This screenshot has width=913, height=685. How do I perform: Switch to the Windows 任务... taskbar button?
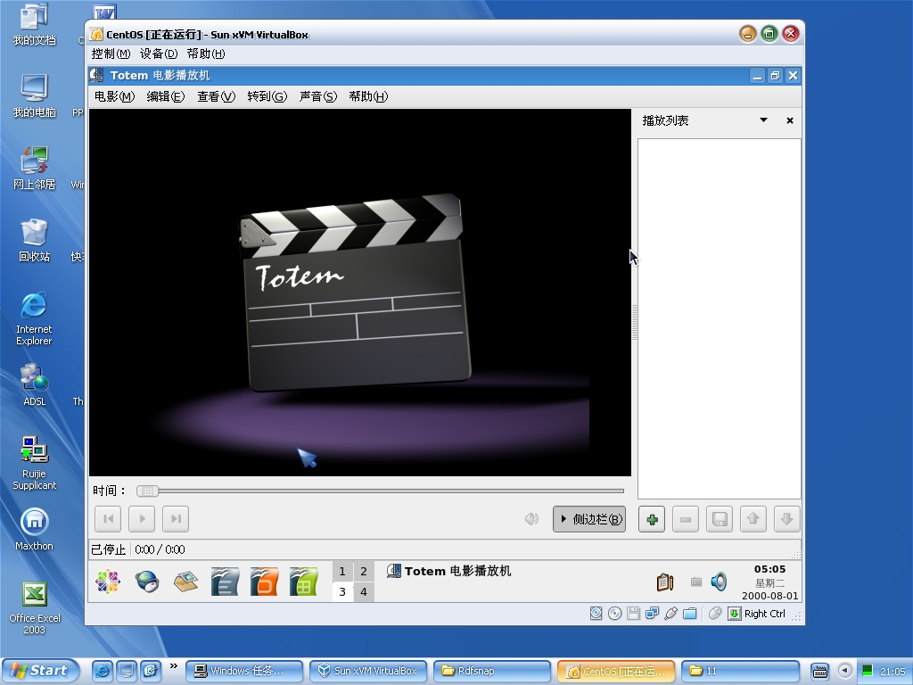tap(244, 671)
